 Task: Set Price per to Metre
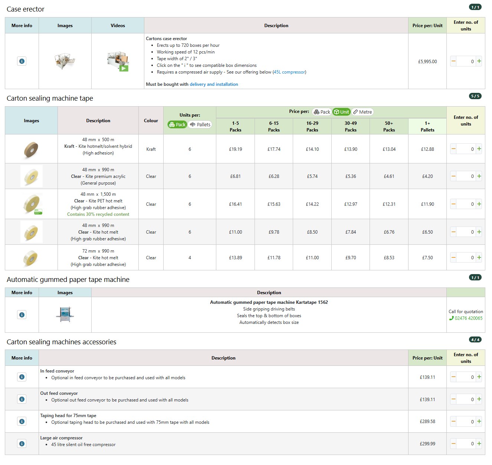(363, 112)
